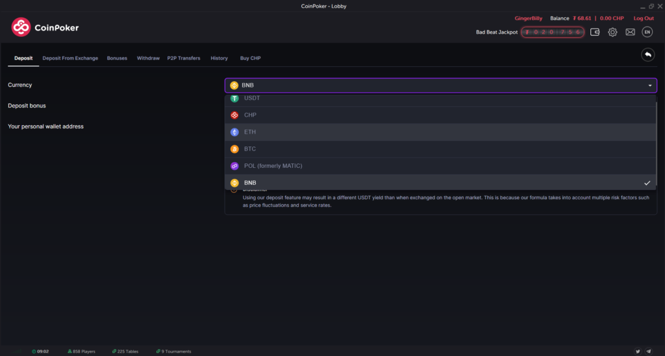665x356 pixels.
Task: Click the EN language selector icon
Action: [x=647, y=32]
